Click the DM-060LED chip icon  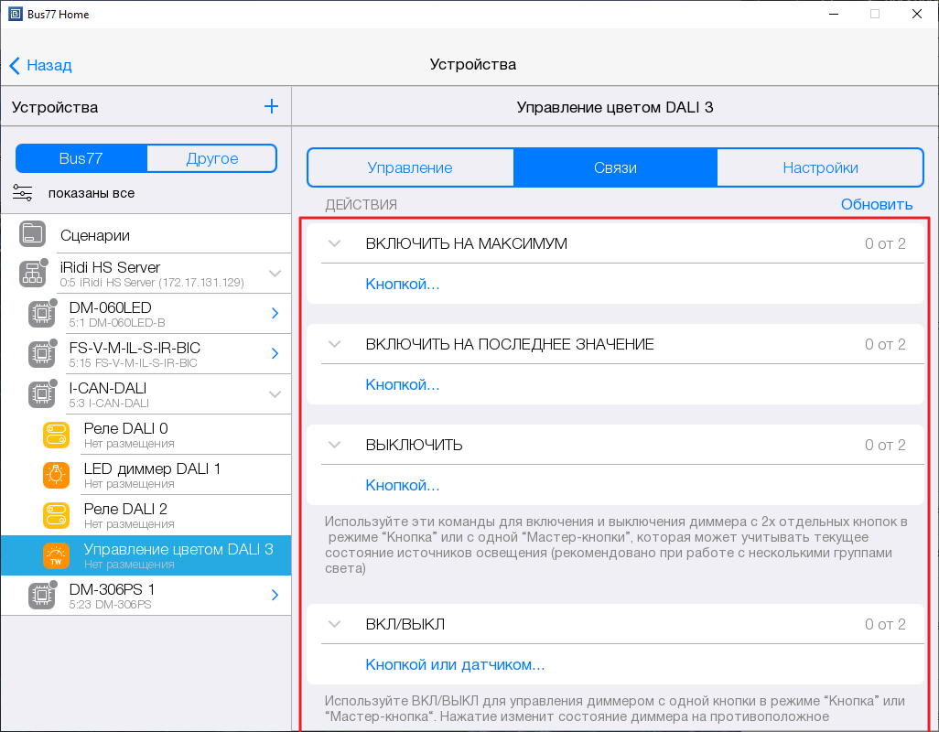pos(41,314)
